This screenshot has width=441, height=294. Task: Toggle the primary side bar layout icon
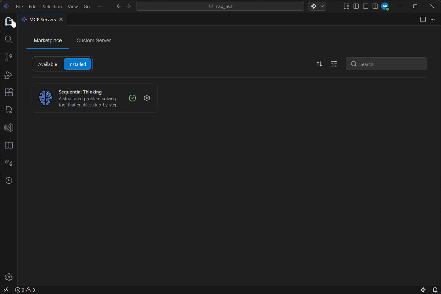pyautogui.click(x=356, y=6)
